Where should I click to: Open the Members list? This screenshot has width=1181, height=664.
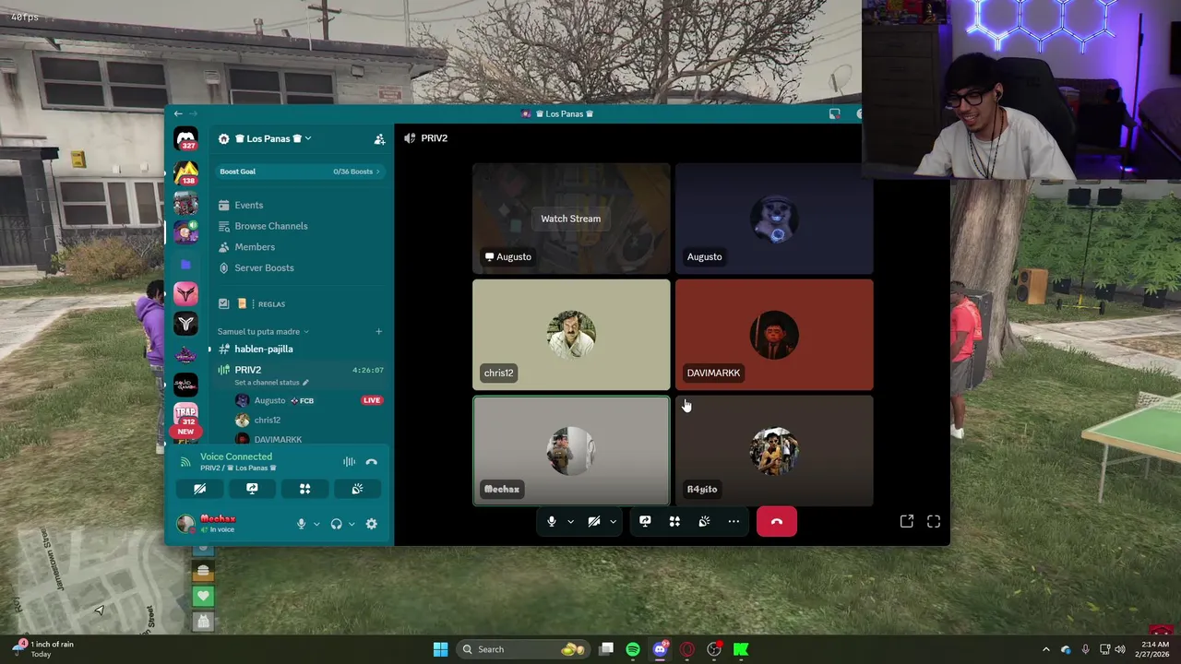click(x=255, y=247)
